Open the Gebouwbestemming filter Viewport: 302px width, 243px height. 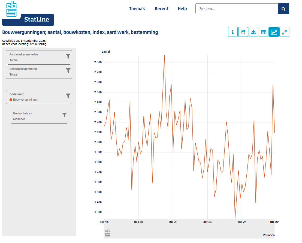tap(68, 71)
